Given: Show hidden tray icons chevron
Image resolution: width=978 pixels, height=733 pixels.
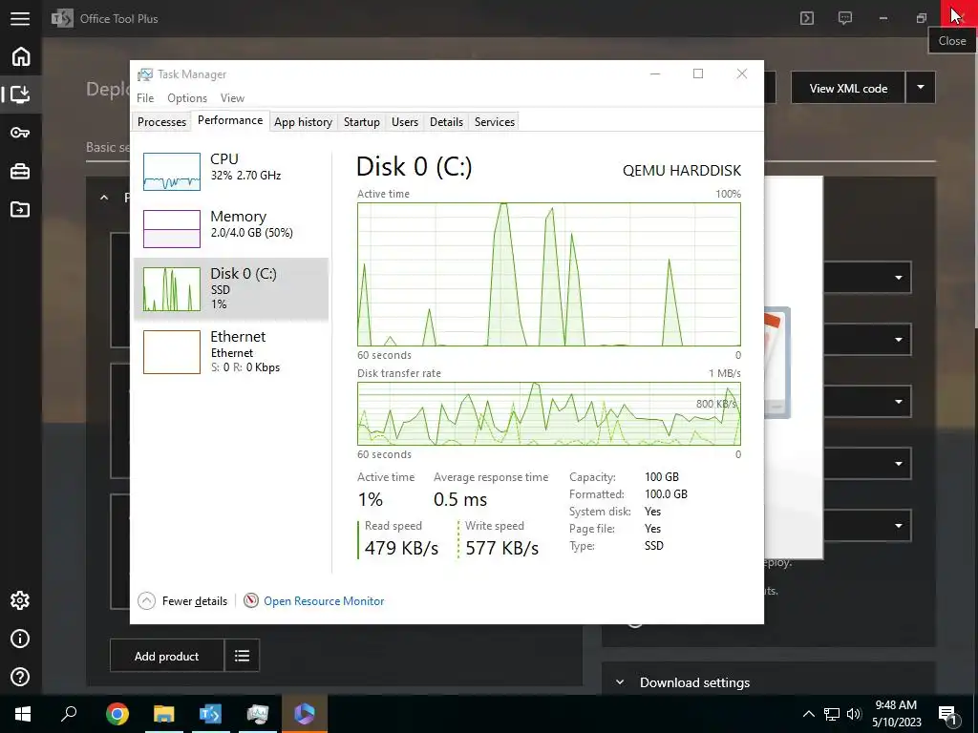Looking at the screenshot, I should [808, 714].
